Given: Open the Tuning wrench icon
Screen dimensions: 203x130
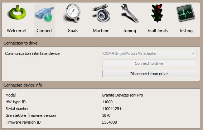Looking at the screenshot, I should coord(130,13).
